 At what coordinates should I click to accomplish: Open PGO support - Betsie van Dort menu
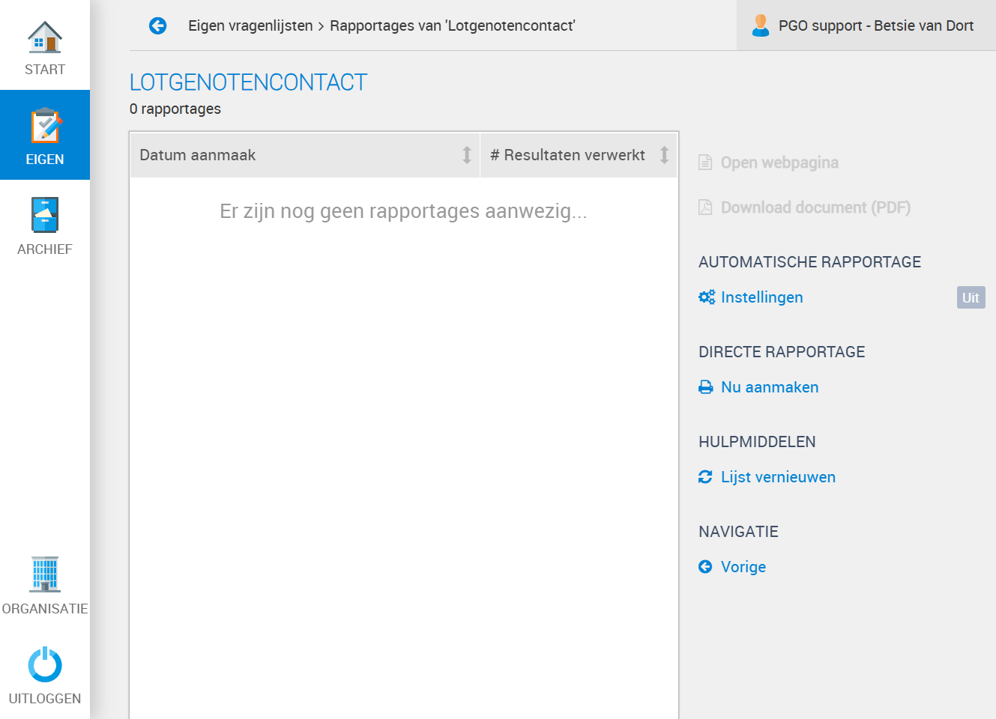[866, 25]
